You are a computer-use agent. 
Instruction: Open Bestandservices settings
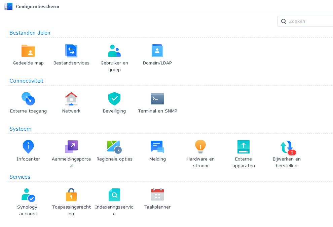click(x=71, y=51)
